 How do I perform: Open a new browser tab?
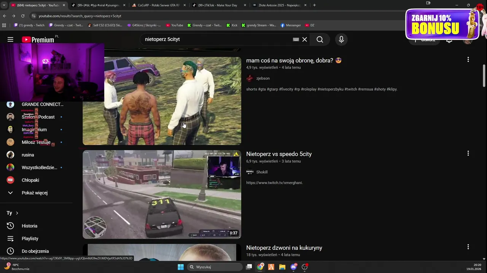[314, 5]
